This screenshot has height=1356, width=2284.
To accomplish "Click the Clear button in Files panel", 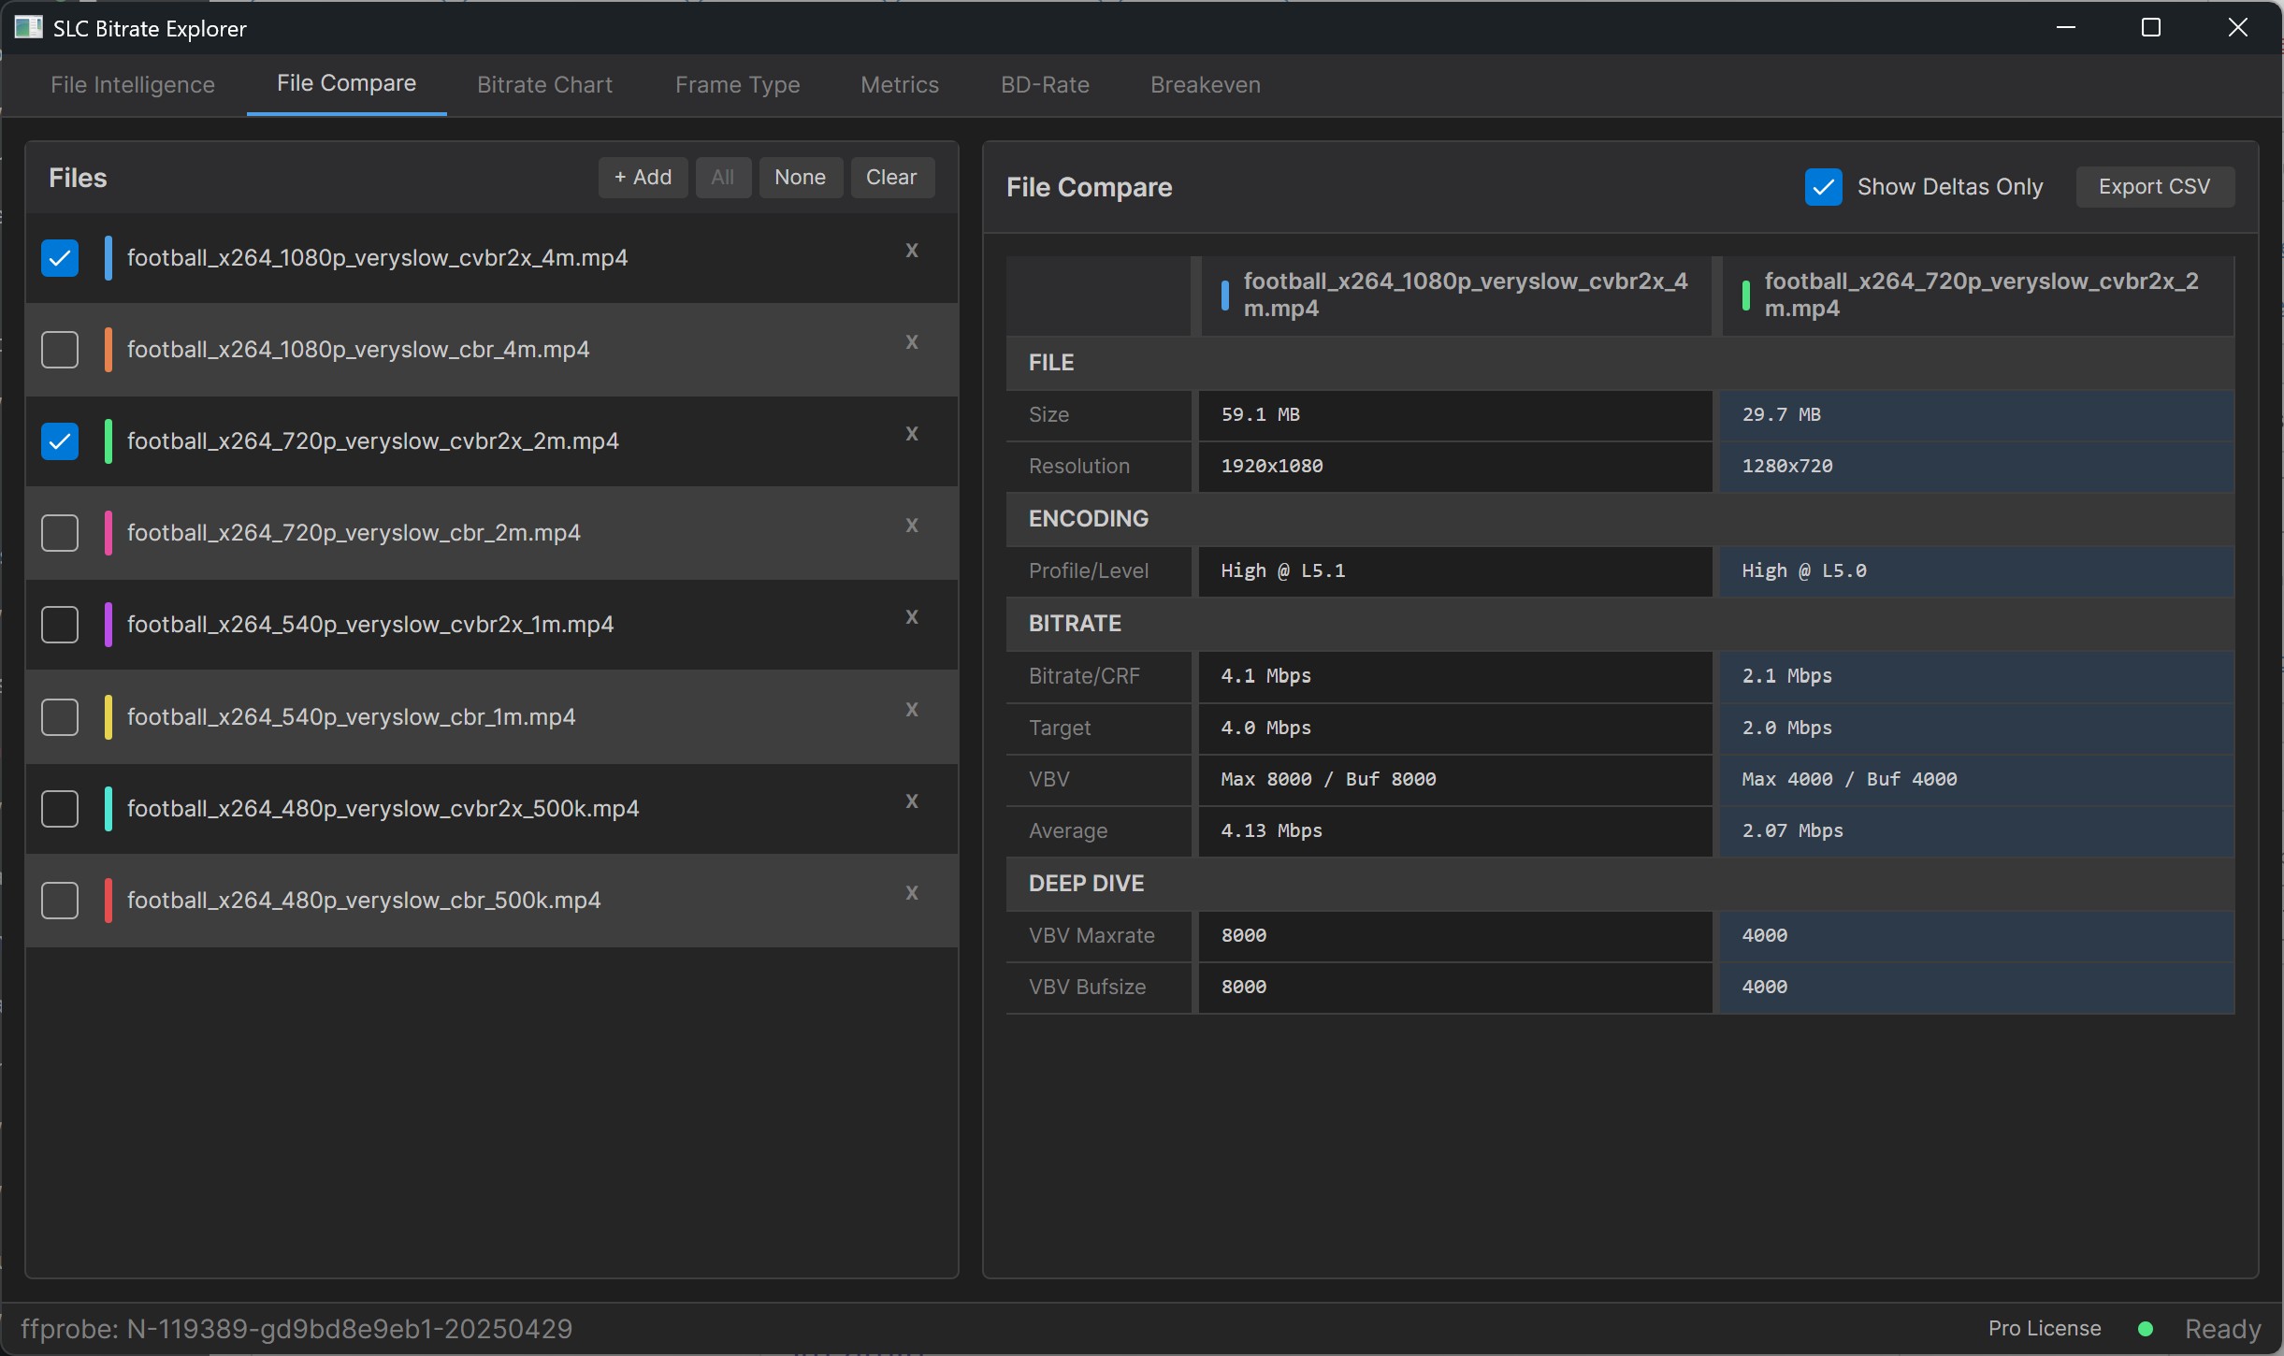I will point(890,178).
